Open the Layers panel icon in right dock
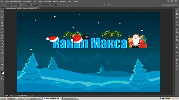The width and height of the screenshot is (179, 100). (177, 66)
